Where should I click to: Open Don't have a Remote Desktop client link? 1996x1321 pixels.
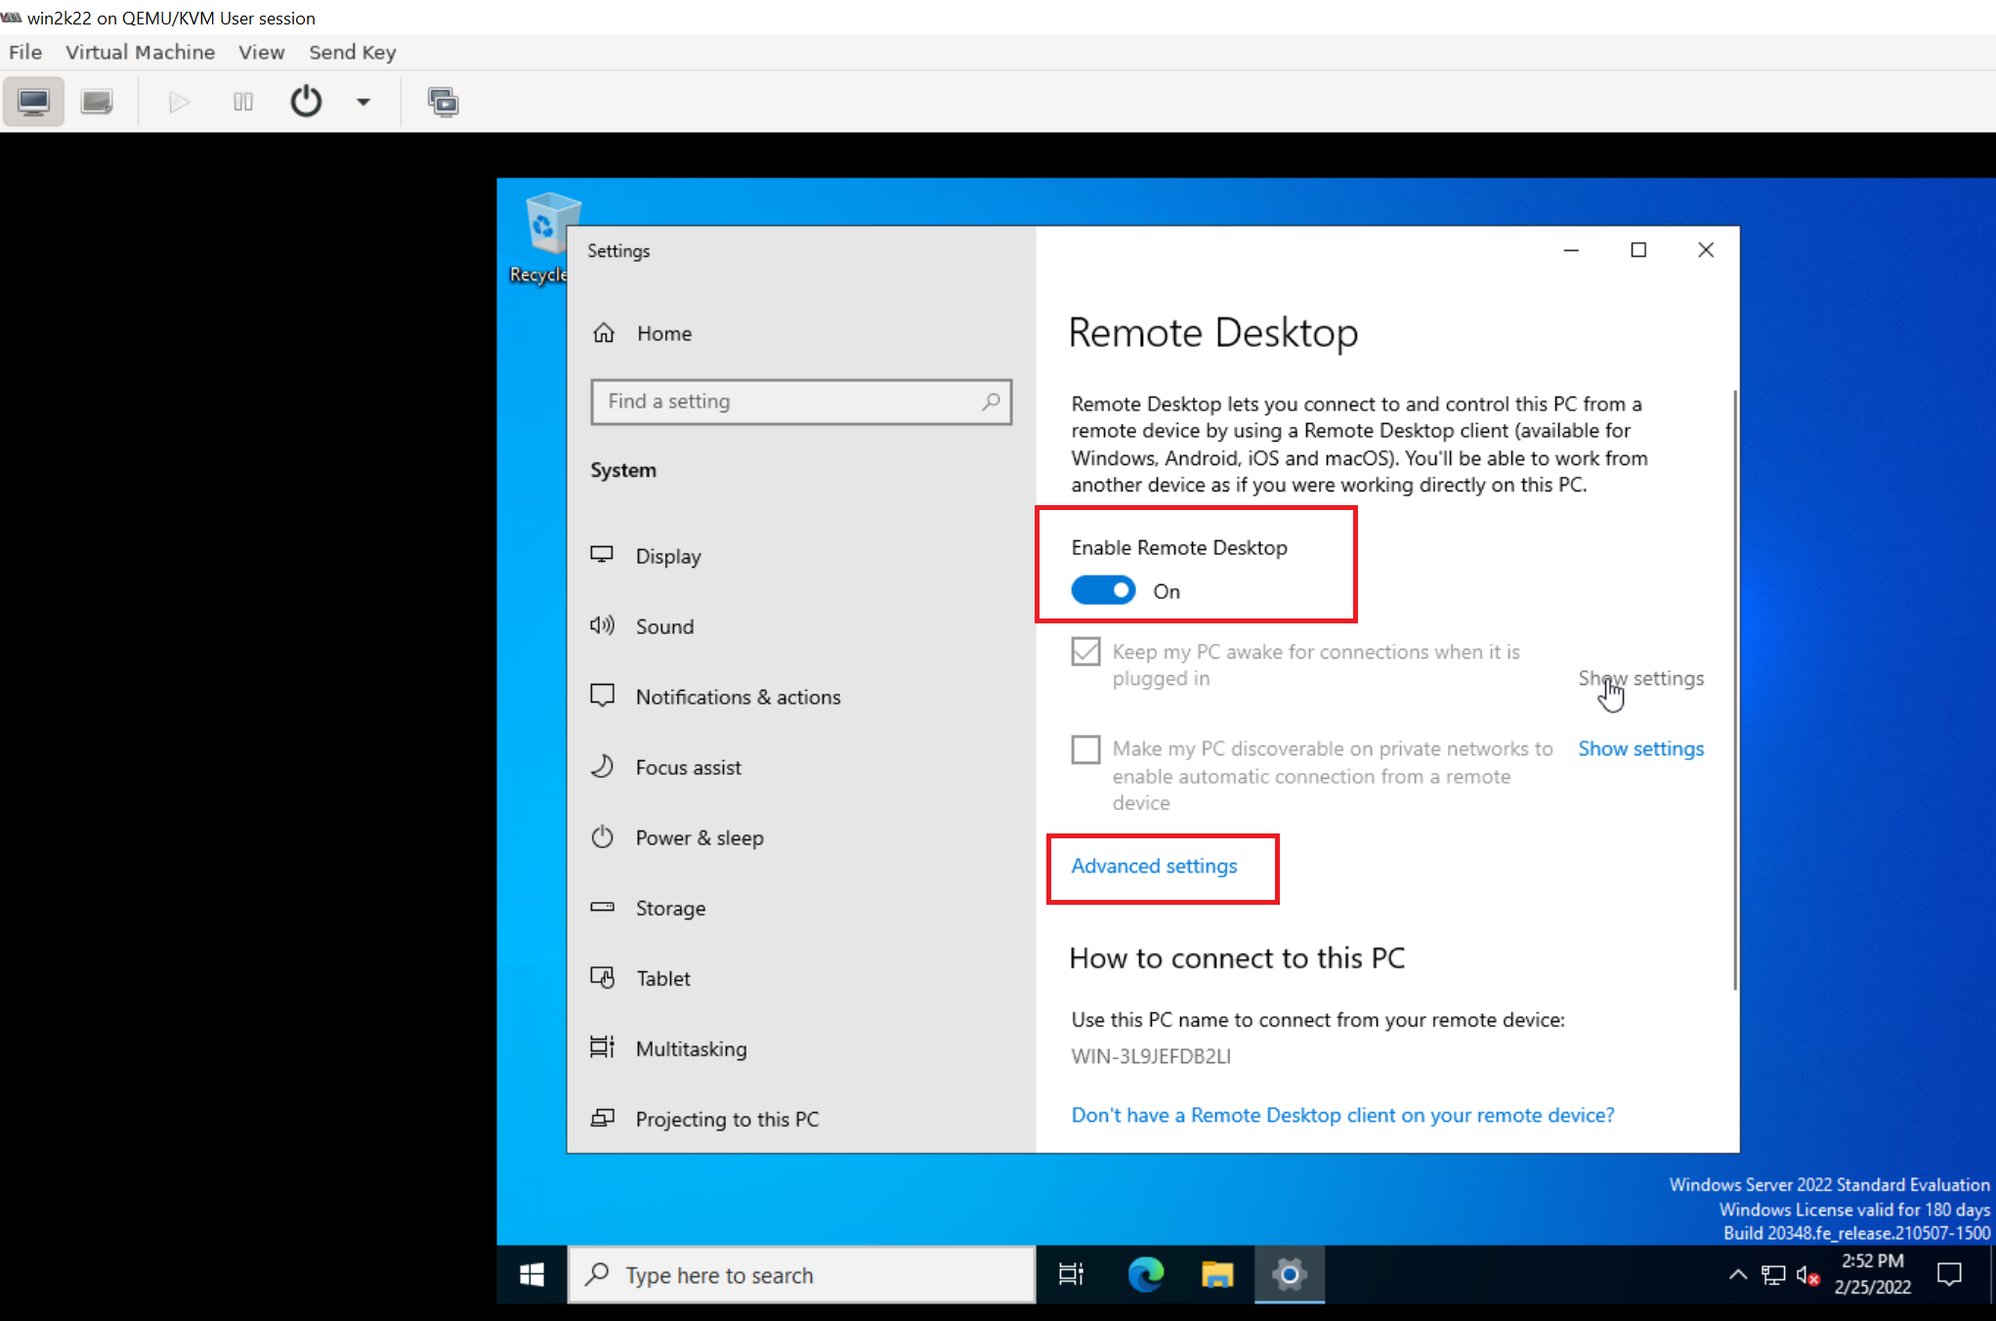coord(1342,1115)
